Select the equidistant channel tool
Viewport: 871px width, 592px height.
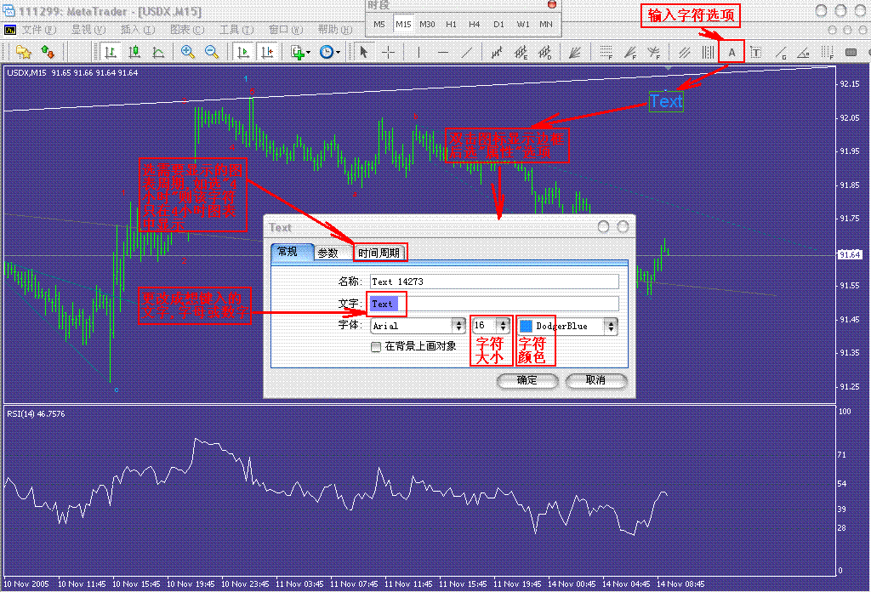[x=497, y=52]
